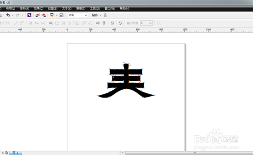
Task: Click the extend curve to close icon
Action: point(57,23)
